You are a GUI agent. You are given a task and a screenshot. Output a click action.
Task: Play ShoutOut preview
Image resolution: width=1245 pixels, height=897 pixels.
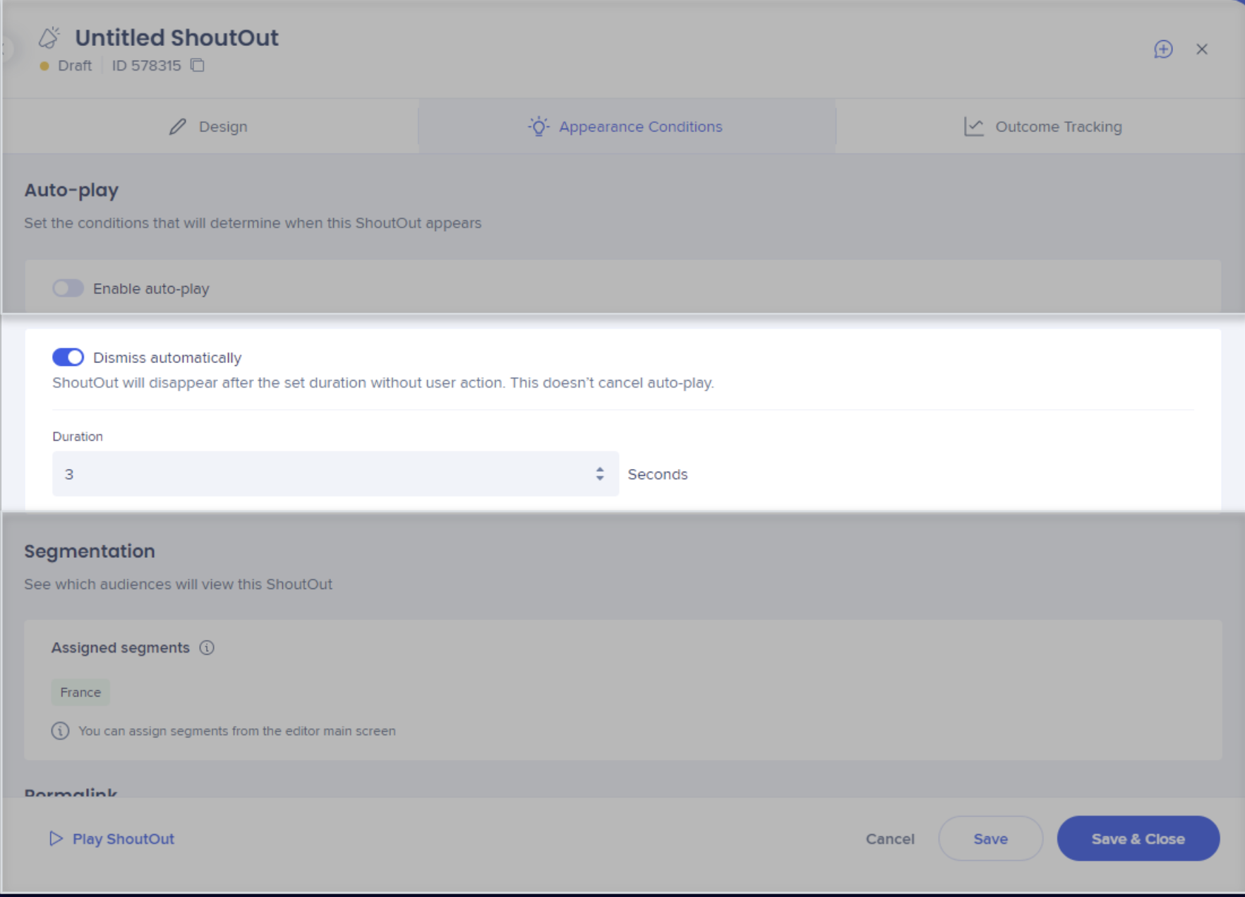click(x=112, y=838)
